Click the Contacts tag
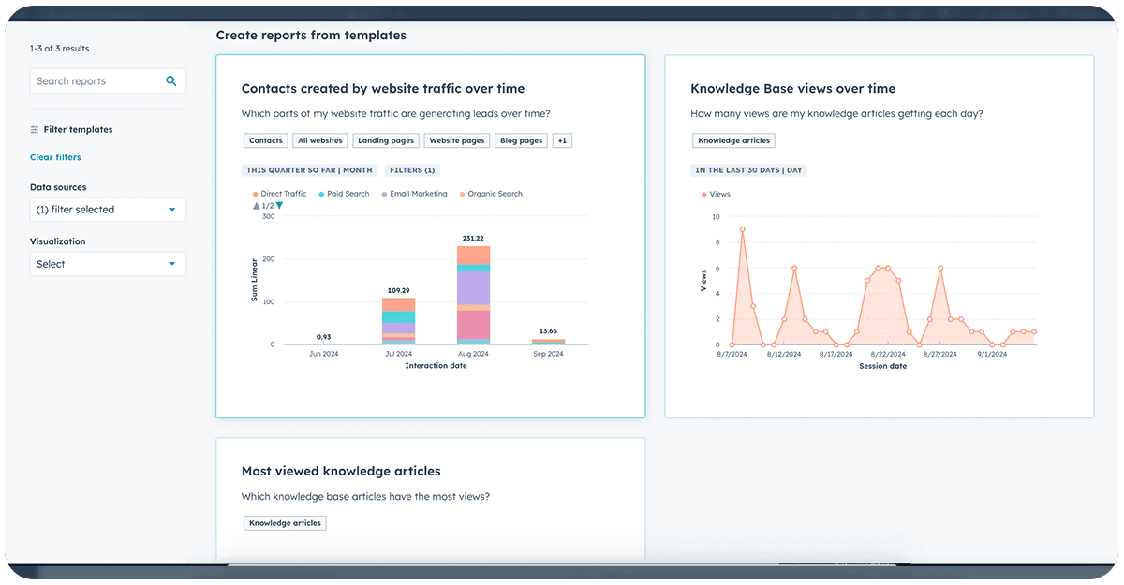 266,140
